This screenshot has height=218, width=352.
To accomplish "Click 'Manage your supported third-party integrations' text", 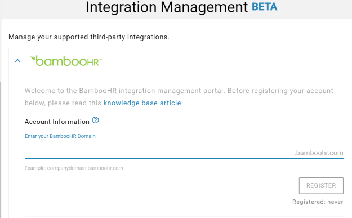I will 89,37.
